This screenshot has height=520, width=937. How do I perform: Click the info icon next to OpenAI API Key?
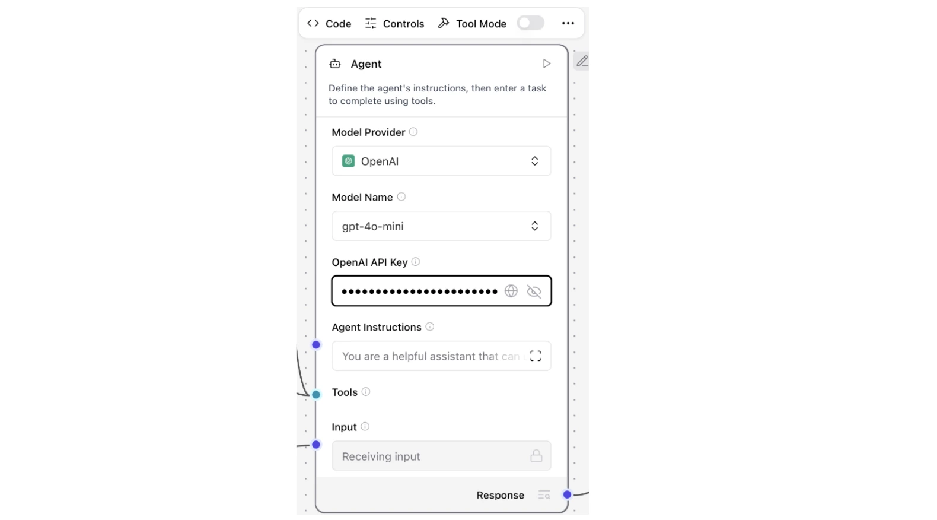(x=416, y=262)
